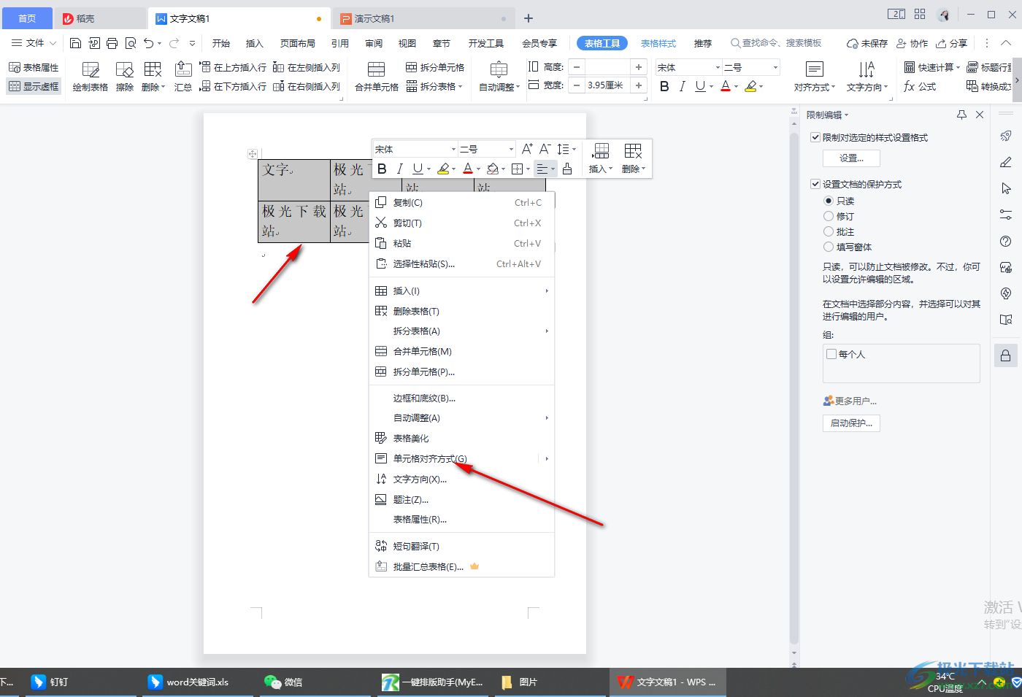Image resolution: width=1022 pixels, height=697 pixels.
Task: Click 在左侧插入列 insert column left
Action: point(307,67)
